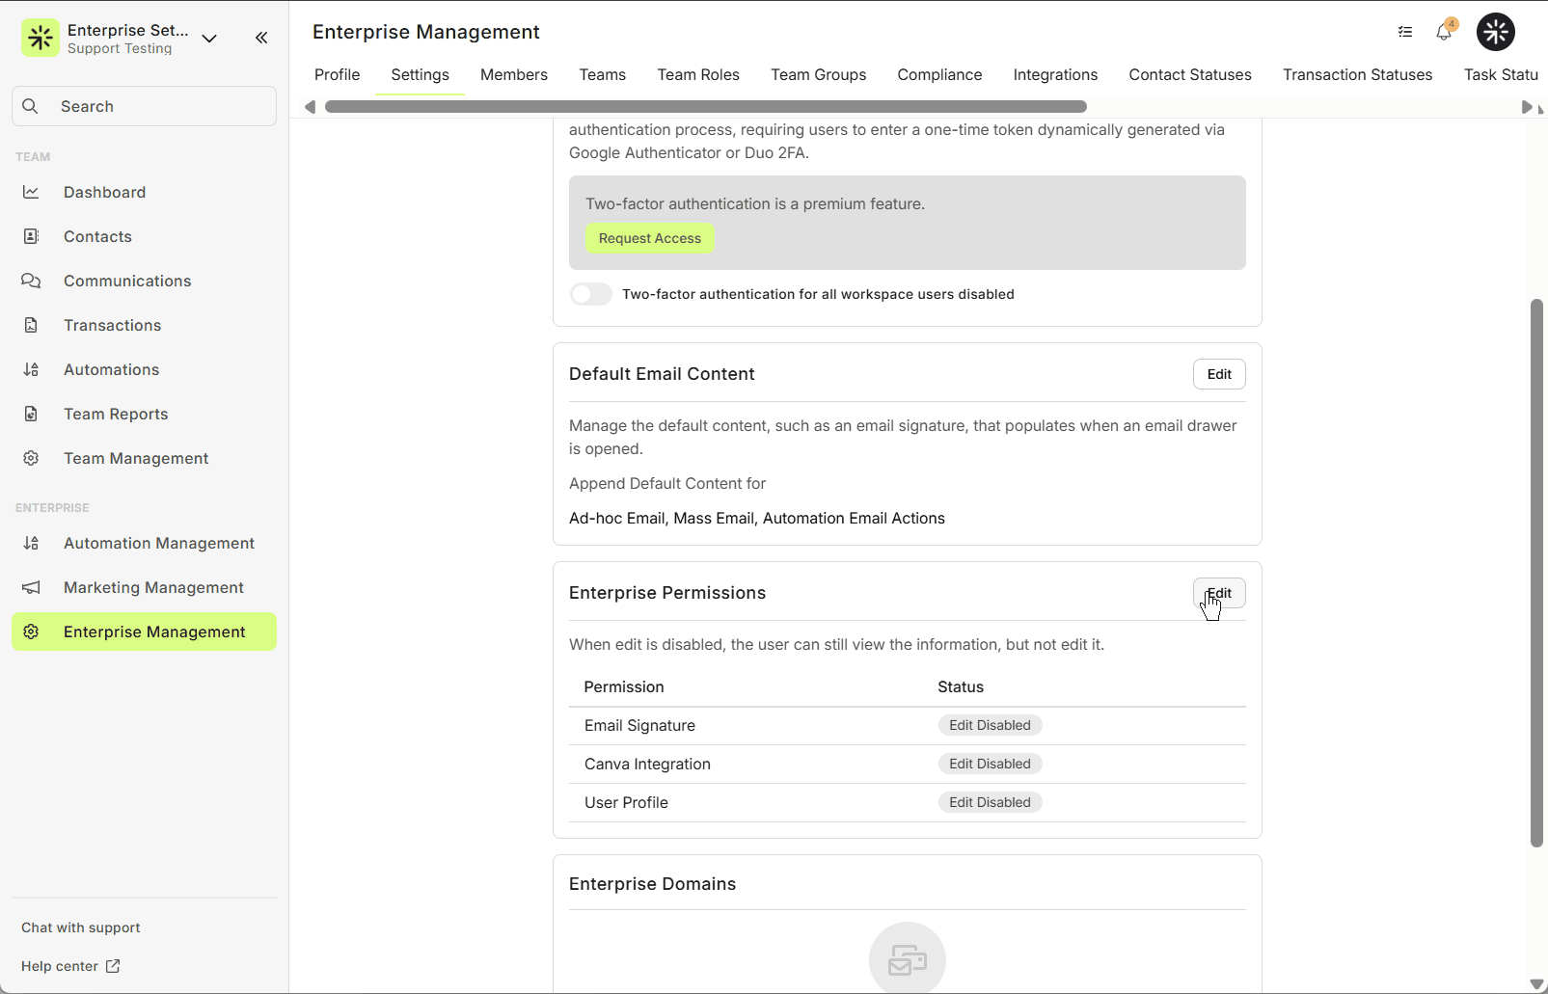Click the Communications chat bubbles icon
The width and height of the screenshot is (1548, 994).
click(31, 281)
